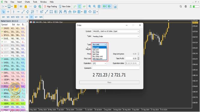Switch chart to bar chart view
Viewport: 200px width, 112px height.
(x=75, y=6)
